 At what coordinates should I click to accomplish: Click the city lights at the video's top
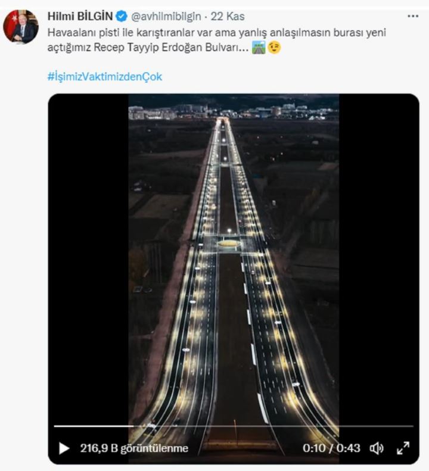click(x=234, y=111)
